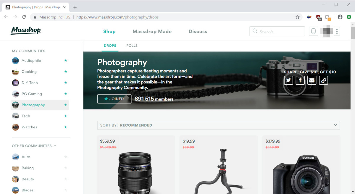Image resolution: width=355 pixels, height=194 pixels.
Task: Click the red shield extension icon
Action: (319, 17)
